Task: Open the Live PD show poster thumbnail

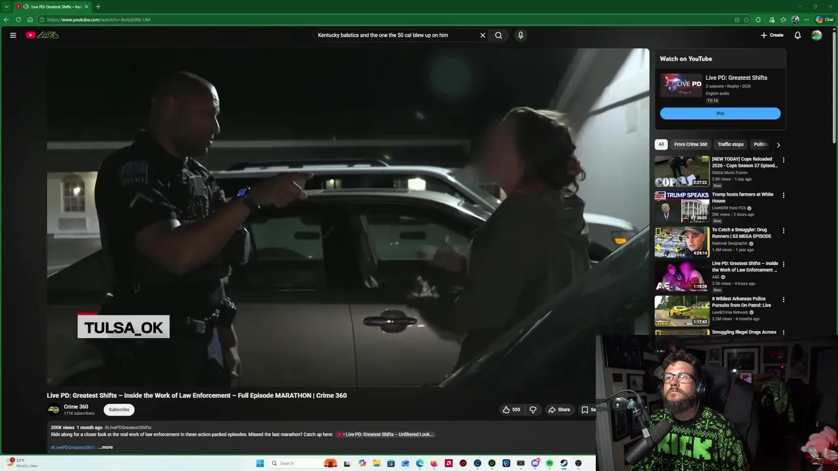Action: point(681,86)
